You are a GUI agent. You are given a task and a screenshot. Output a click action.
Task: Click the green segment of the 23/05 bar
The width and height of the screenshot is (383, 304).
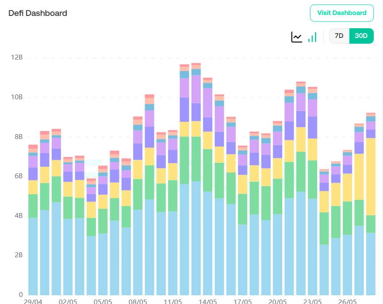[312, 179]
